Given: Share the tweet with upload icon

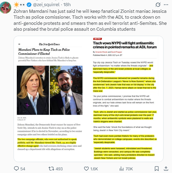Looking at the screenshot, I should (166, 169).
